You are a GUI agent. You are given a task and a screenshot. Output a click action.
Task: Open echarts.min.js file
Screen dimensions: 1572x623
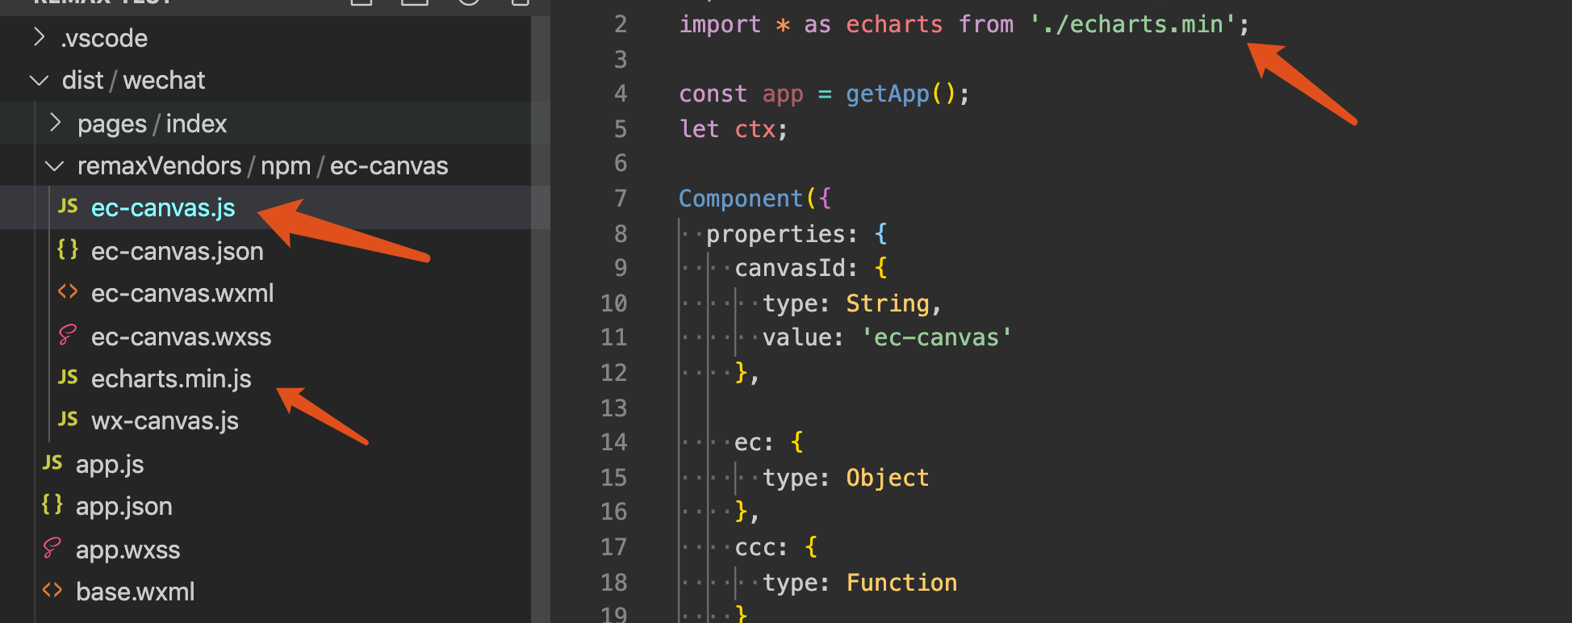coord(171,378)
